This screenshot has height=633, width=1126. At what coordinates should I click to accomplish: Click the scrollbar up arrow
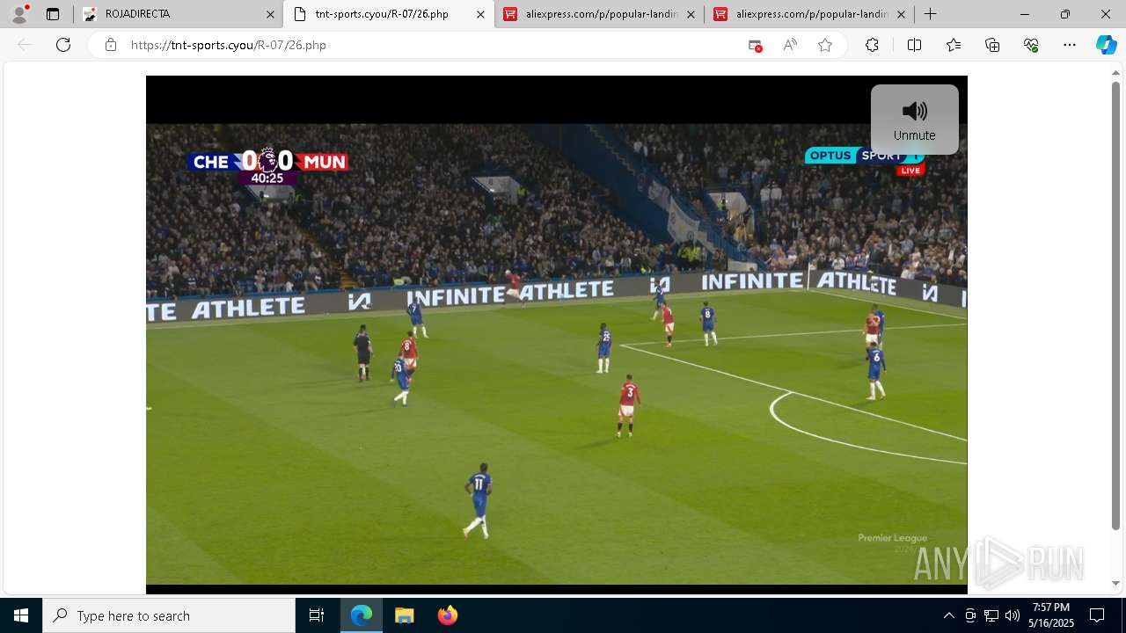pos(1116,72)
